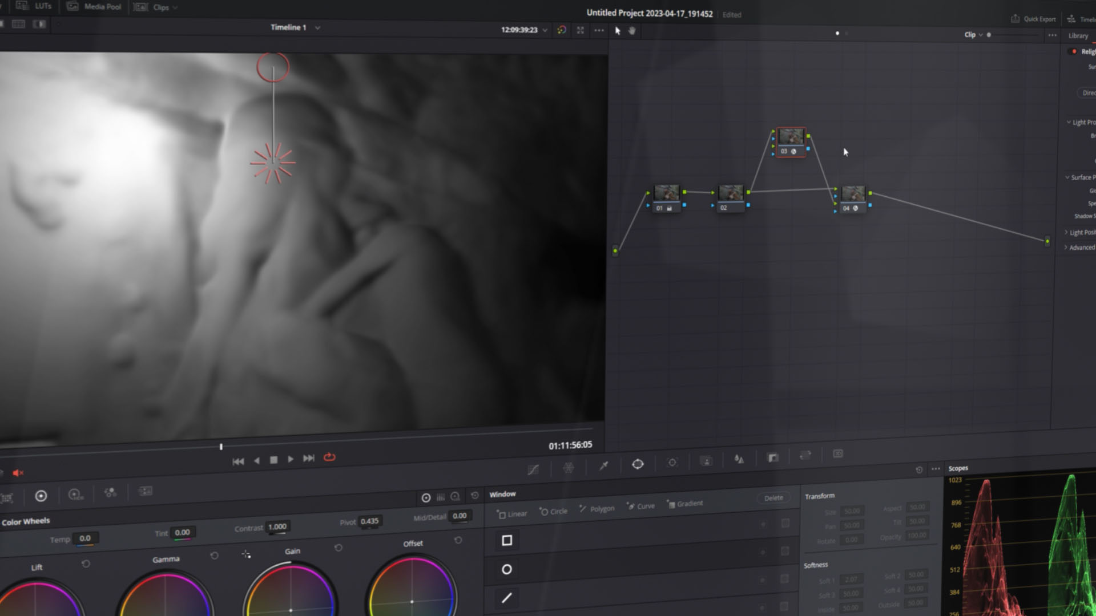This screenshot has height=616, width=1096.
Task: Expand the Light Position section
Action: click(1066, 232)
